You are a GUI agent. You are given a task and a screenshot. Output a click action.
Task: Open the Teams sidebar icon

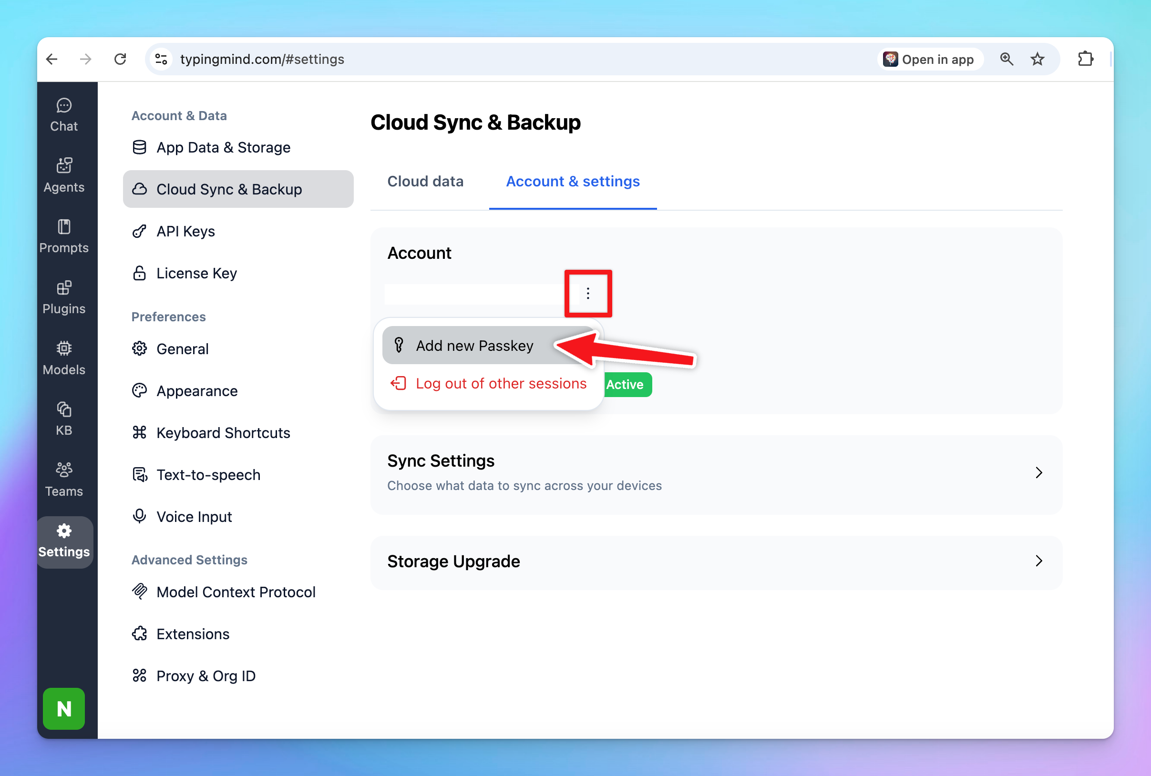click(64, 479)
